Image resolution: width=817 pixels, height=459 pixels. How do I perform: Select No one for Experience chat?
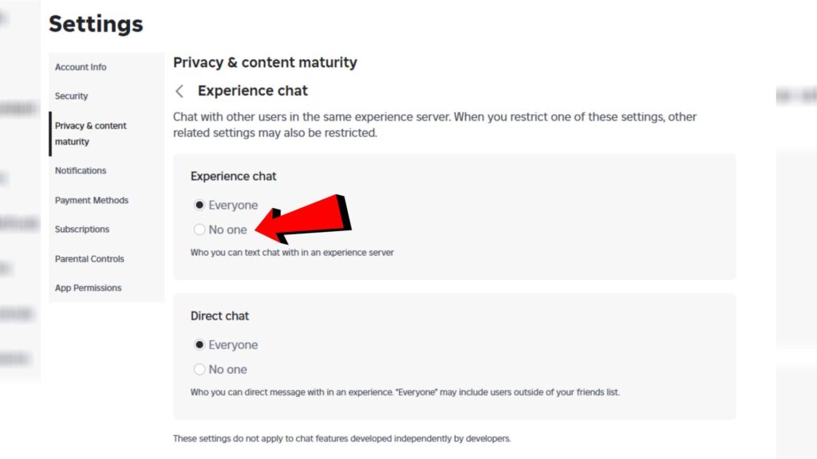point(199,229)
